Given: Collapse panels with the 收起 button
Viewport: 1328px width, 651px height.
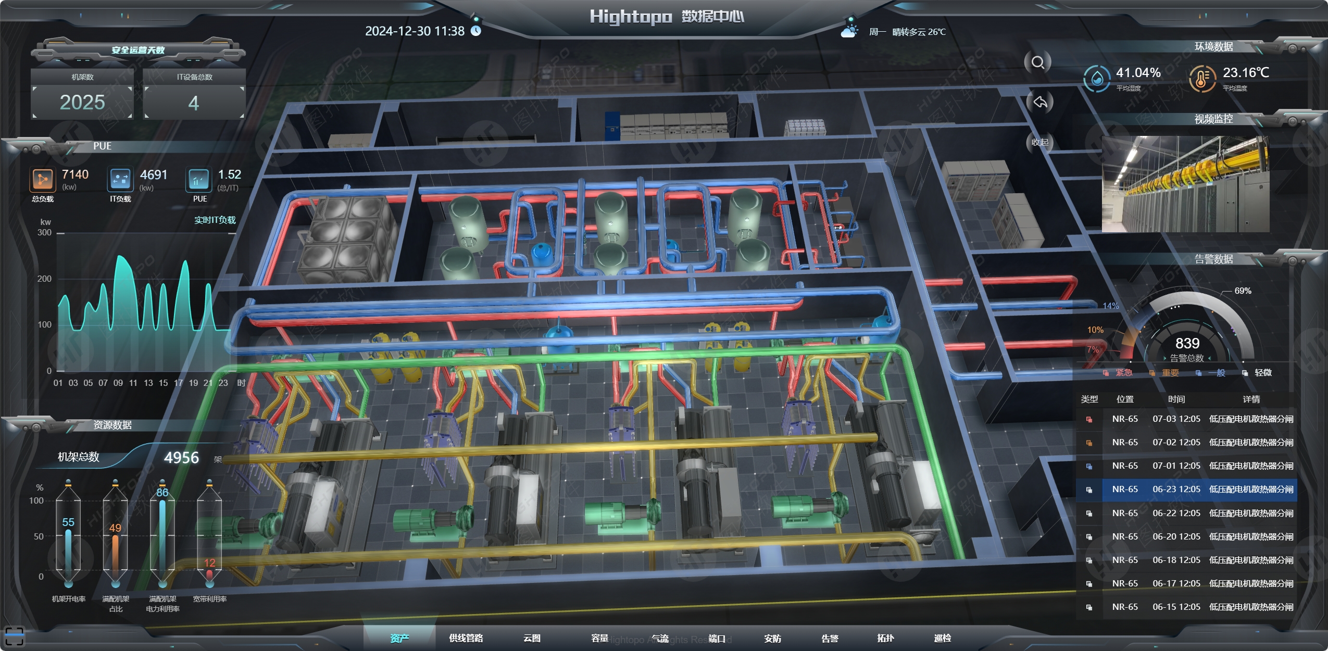Looking at the screenshot, I should (1039, 142).
